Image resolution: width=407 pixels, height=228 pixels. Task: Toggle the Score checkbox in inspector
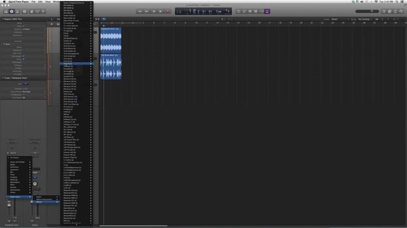(x=24, y=59)
